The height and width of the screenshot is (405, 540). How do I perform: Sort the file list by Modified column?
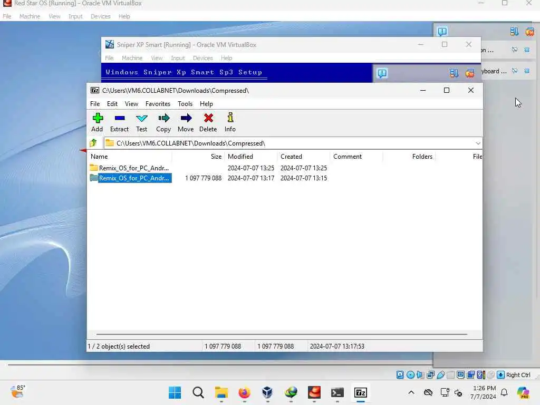[x=251, y=156]
